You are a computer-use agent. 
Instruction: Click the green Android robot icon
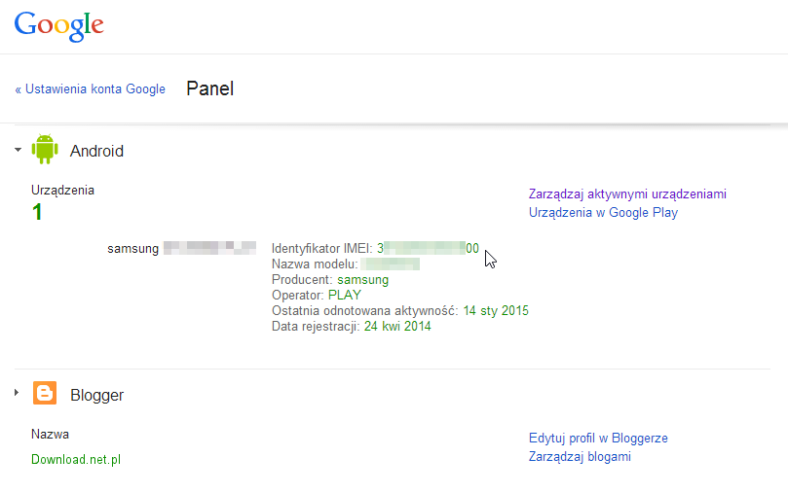click(x=45, y=149)
